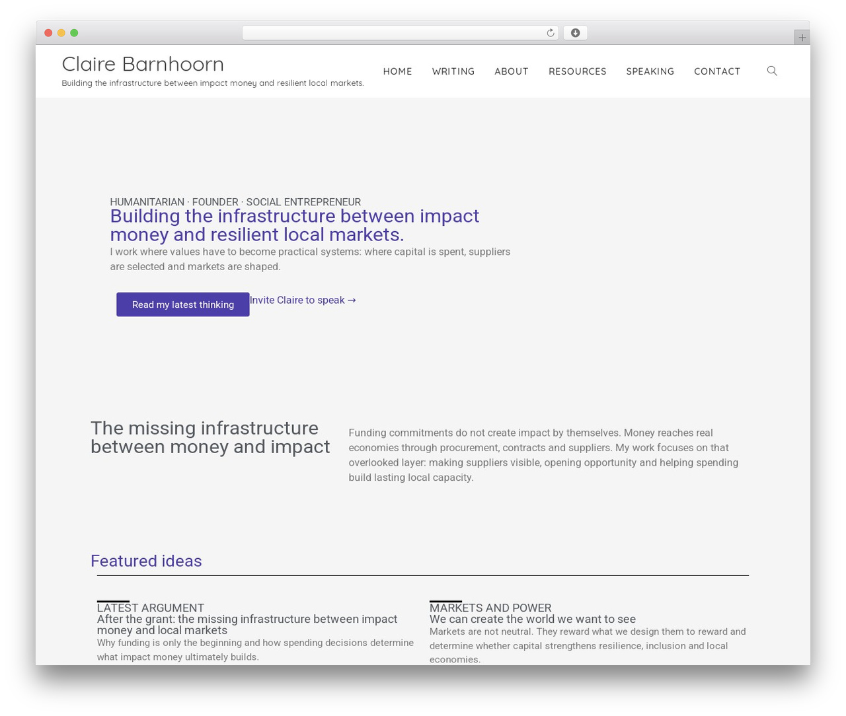Click the Why funding is only description

255,650
